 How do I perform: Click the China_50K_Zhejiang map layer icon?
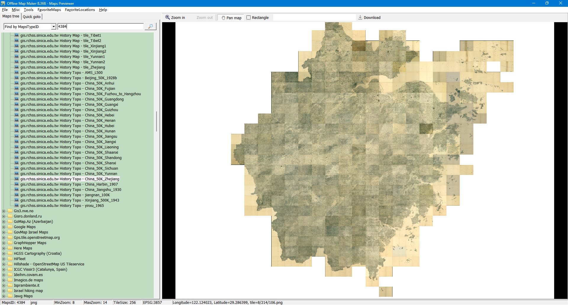point(17,179)
